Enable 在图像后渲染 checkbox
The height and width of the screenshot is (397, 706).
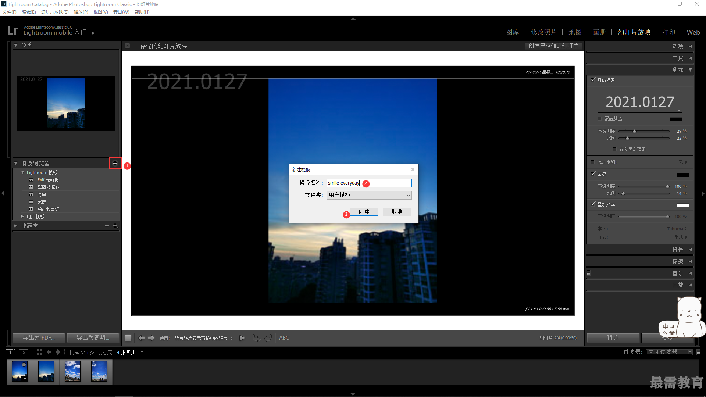pyautogui.click(x=614, y=149)
